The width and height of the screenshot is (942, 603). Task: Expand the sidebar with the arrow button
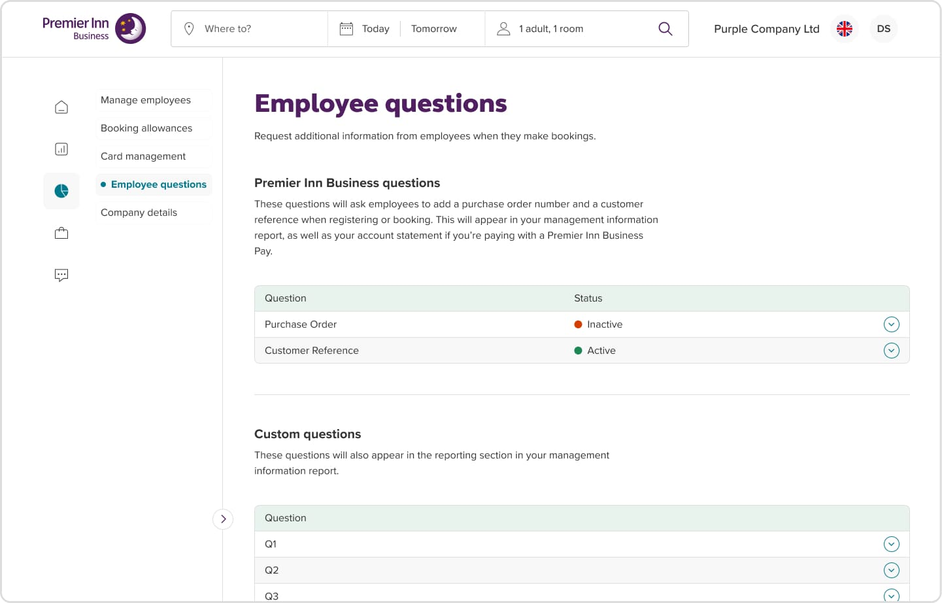[x=223, y=519]
